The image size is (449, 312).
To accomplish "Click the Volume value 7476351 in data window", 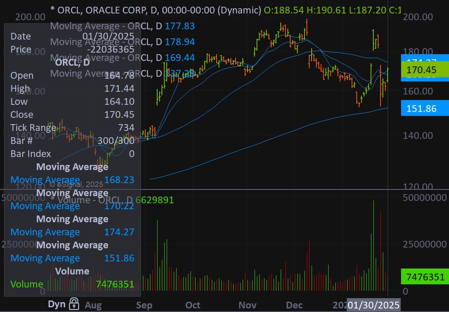I will (115, 284).
